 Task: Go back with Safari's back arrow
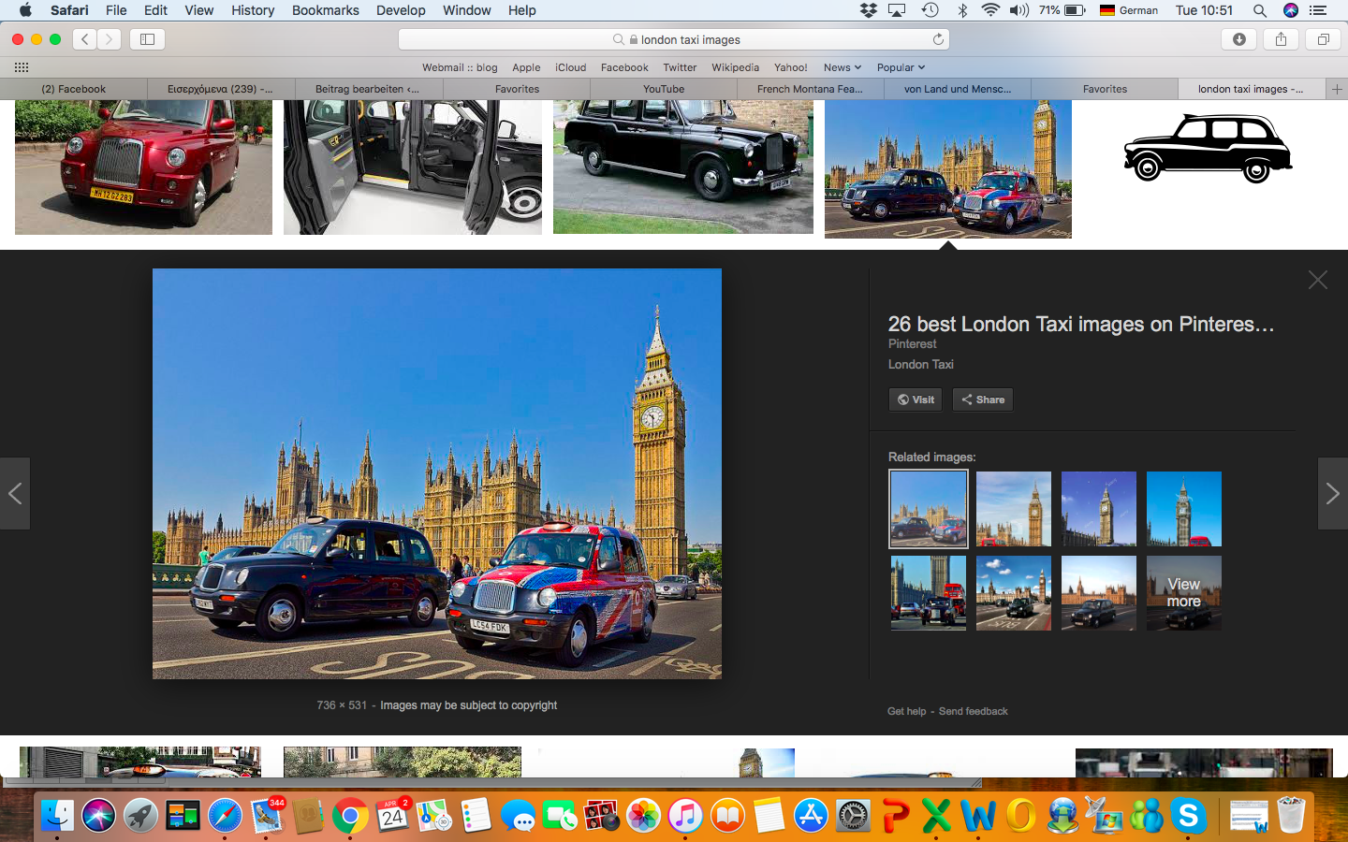(85, 39)
